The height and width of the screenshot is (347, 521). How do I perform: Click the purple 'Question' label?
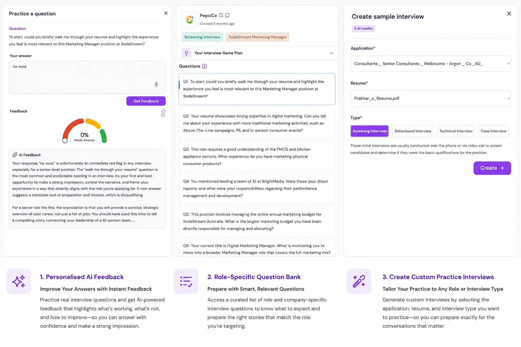[17, 29]
